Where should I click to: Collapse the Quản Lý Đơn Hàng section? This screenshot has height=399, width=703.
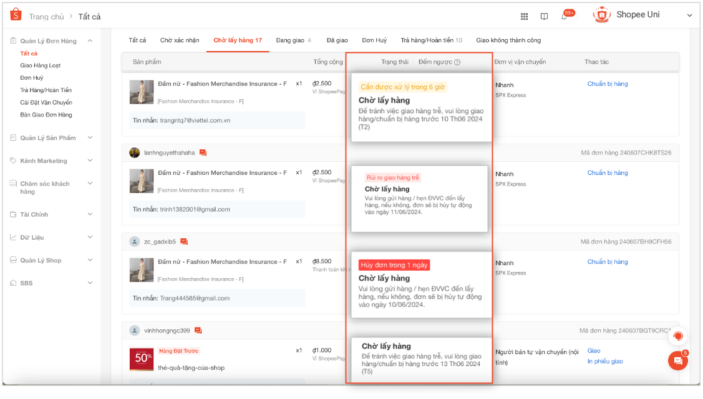pos(90,41)
